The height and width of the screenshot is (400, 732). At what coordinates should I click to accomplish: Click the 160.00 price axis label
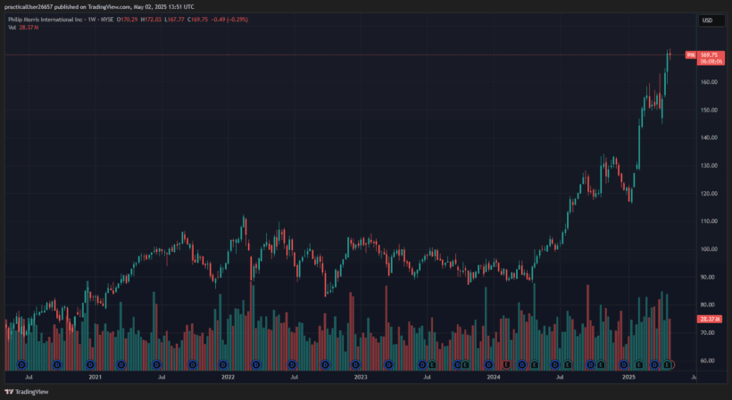click(709, 82)
